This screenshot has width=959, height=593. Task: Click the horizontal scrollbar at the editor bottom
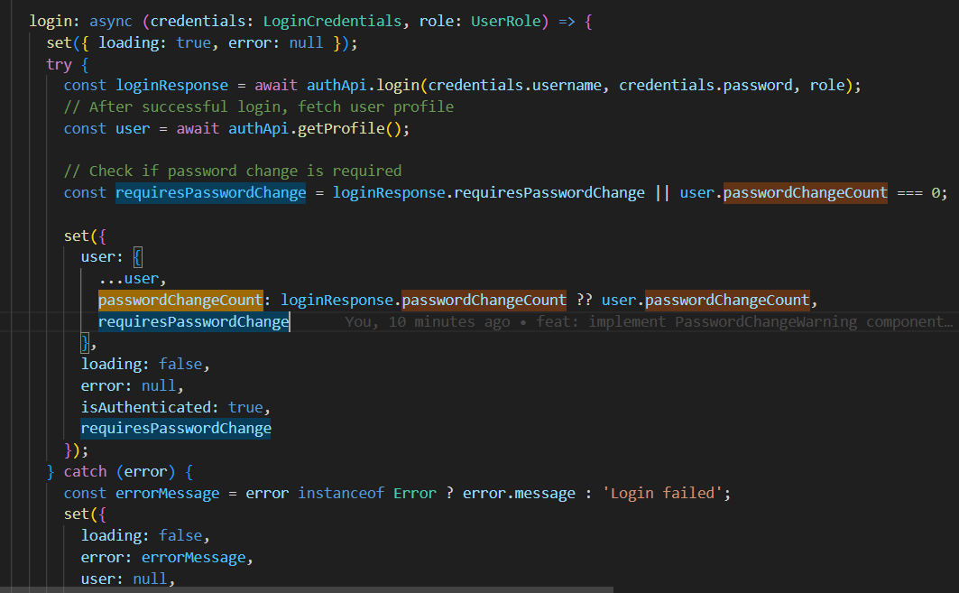[x=307, y=590]
